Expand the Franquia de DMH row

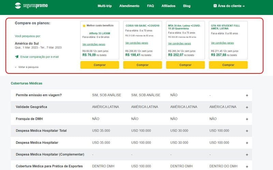247,119
